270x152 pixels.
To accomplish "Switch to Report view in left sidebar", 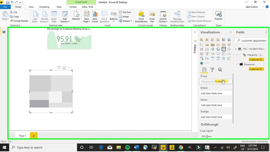I will point(4,32).
